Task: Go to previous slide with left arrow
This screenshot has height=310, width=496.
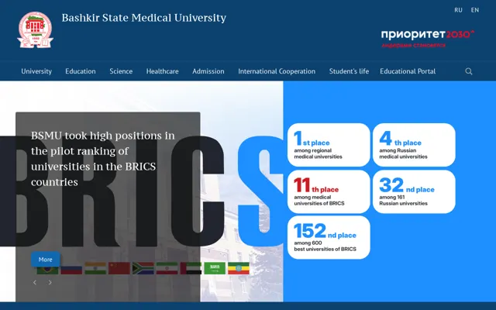Action: pos(35,282)
